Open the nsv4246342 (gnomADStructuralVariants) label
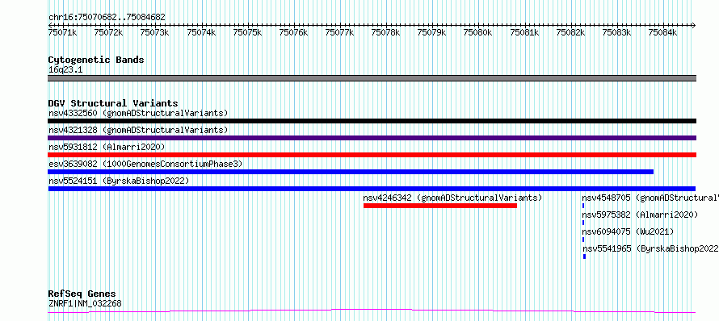Screen dimensions: 719x321 tap(452, 198)
